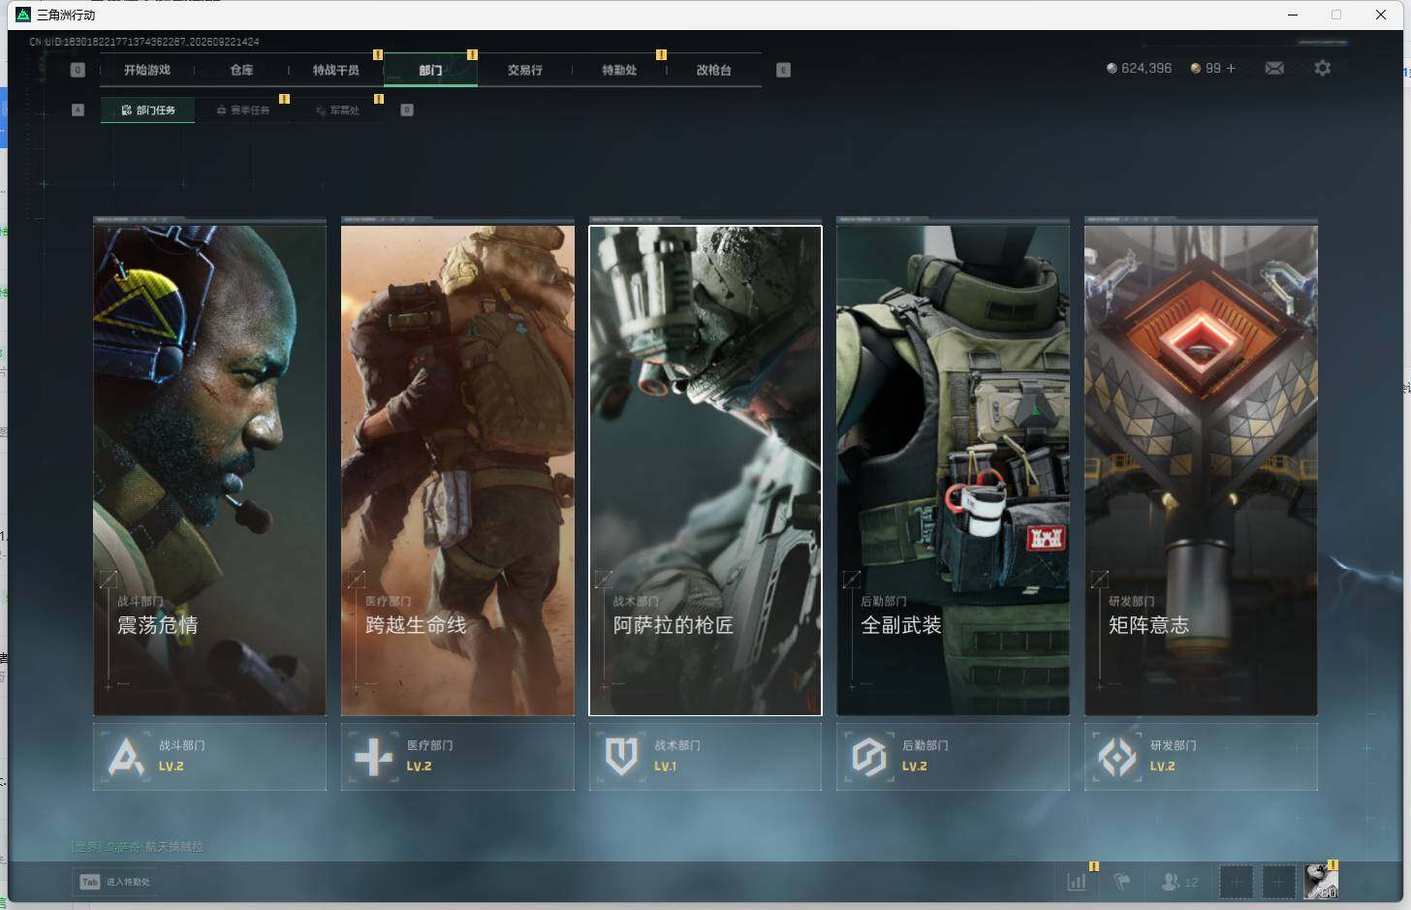Click the 研发部门 diamond emblem icon

click(1117, 757)
